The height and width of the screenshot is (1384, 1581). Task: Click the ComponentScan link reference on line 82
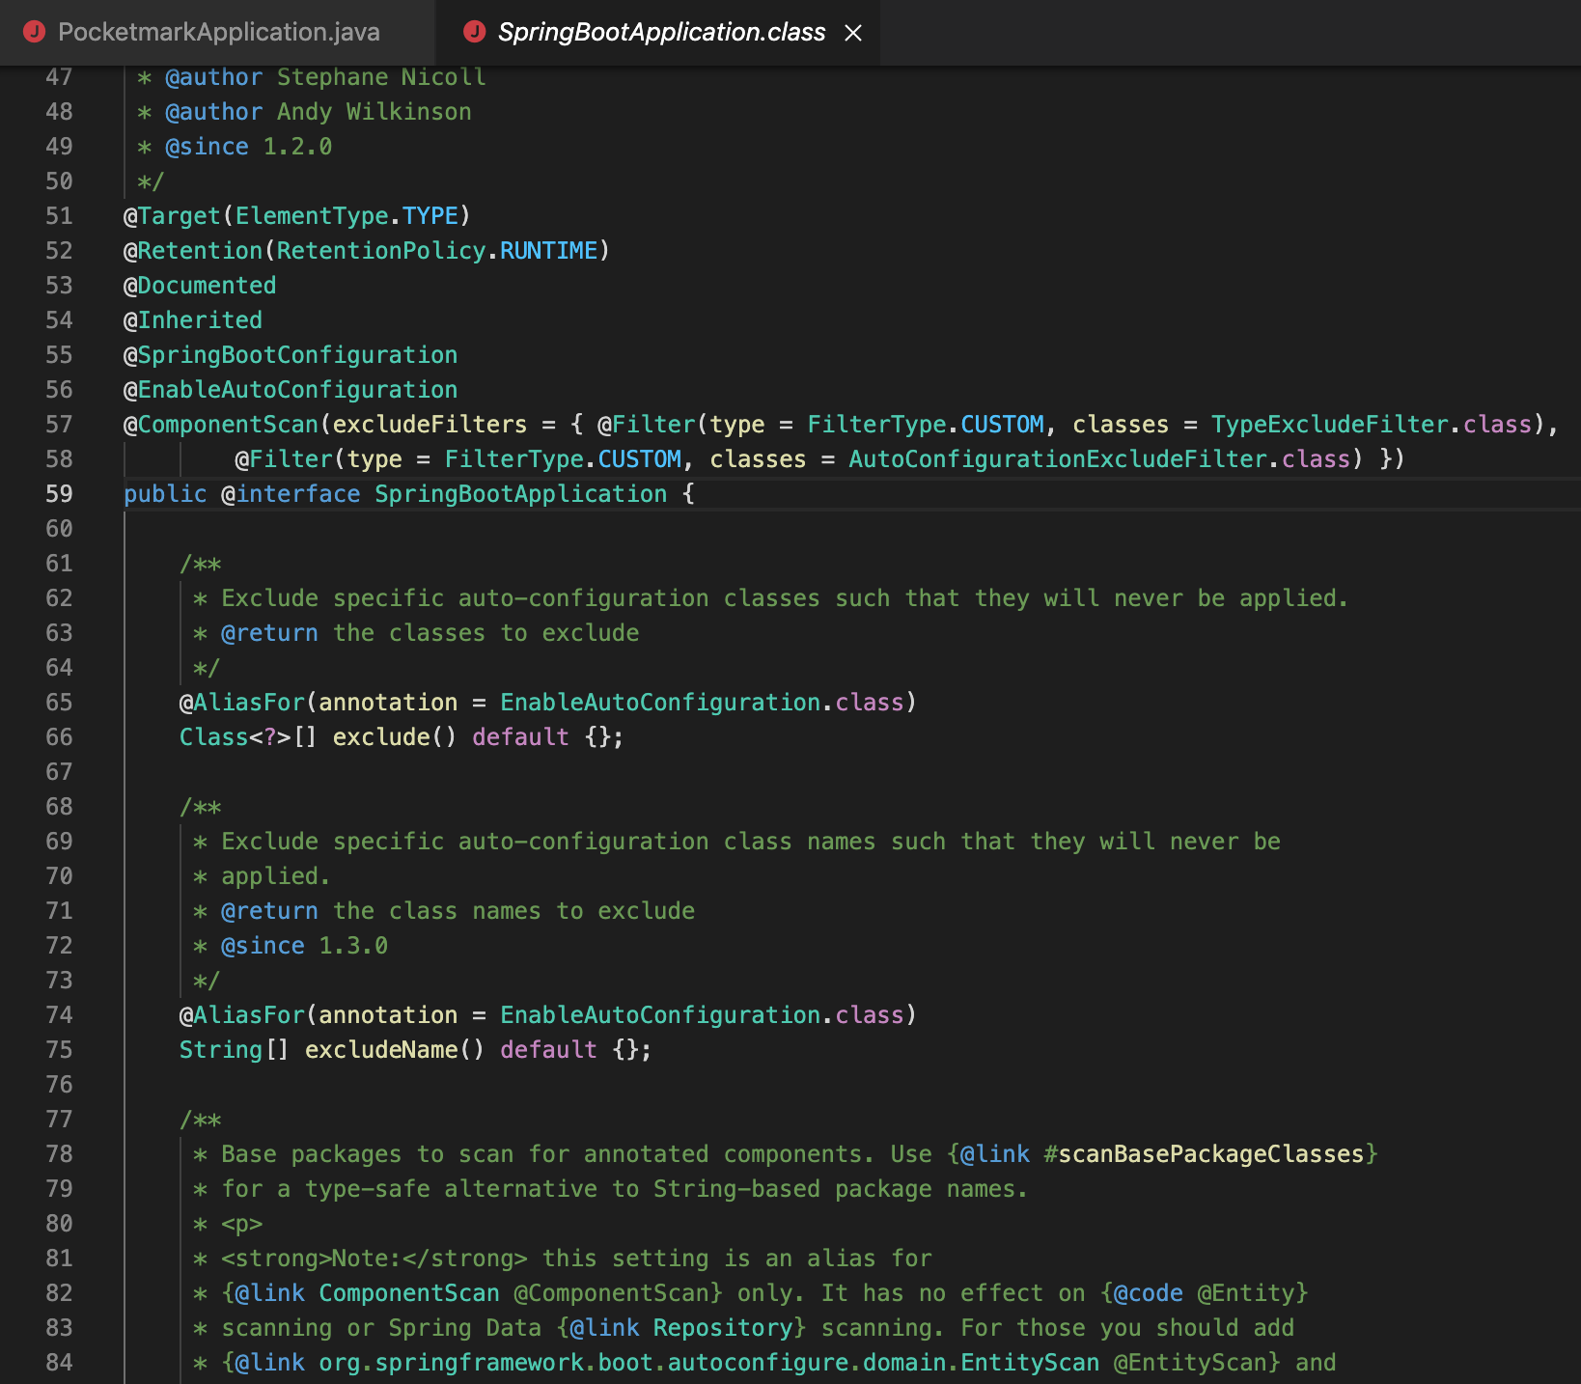(x=409, y=1293)
